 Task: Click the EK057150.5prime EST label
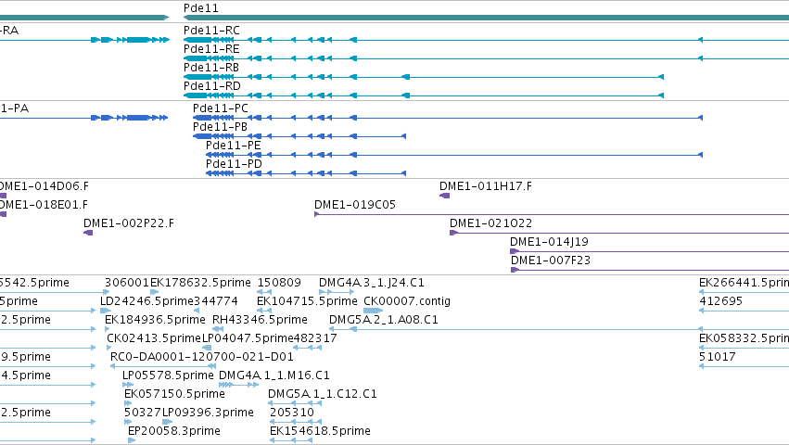click(x=174, y=395)
